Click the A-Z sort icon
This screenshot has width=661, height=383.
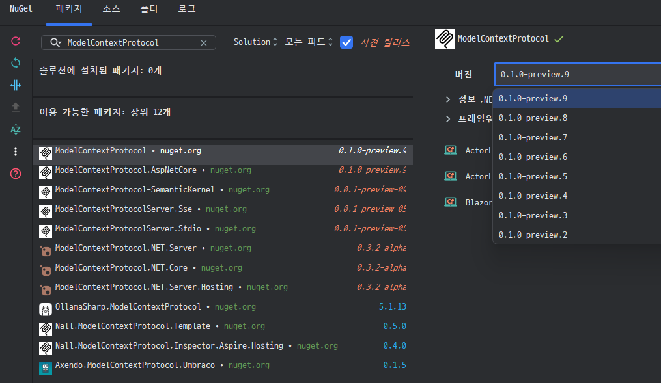click(x=16, y=129)
